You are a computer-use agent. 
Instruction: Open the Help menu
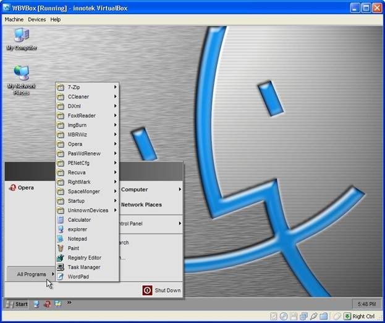56,20
